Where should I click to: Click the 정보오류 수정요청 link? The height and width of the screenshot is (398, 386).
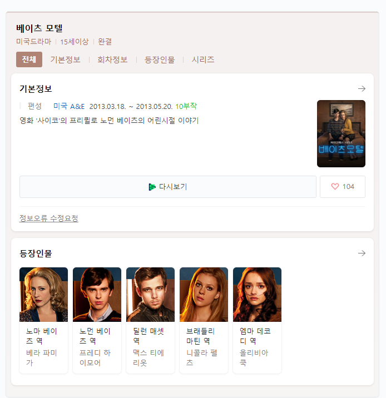(x=48, y=218)
